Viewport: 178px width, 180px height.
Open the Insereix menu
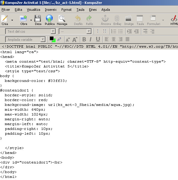coord(51,10)
